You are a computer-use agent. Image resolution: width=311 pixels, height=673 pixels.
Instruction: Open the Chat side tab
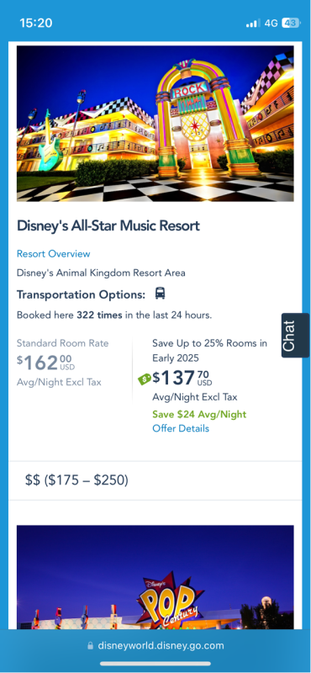(296, 335)
